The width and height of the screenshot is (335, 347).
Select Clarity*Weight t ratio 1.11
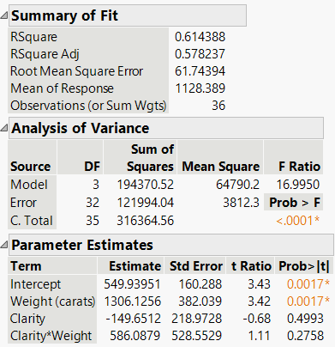click(x=259, y=336)
